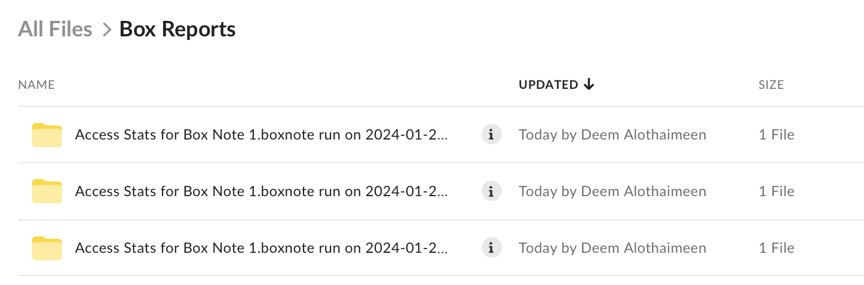Screen dimensions: 864x285
Task: Open the second Access Stats folder name
Action: (x=262, y=191)
